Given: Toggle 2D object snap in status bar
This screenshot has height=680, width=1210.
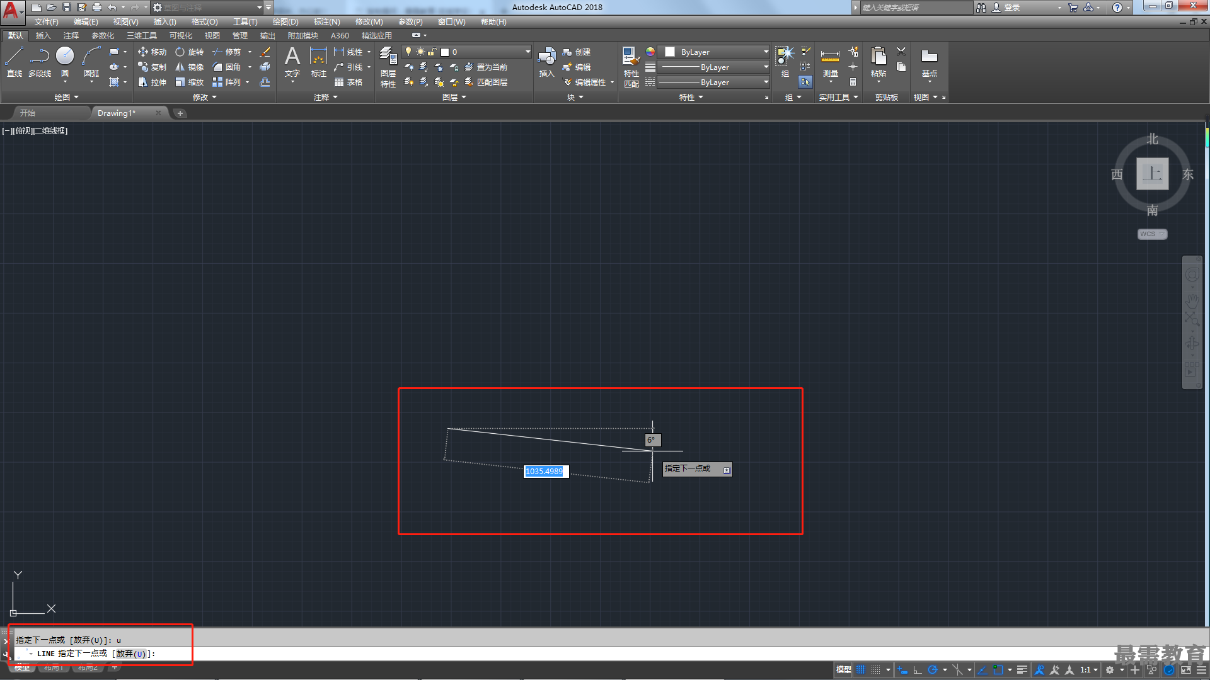Looking at the screenshot, I should 998,670.
